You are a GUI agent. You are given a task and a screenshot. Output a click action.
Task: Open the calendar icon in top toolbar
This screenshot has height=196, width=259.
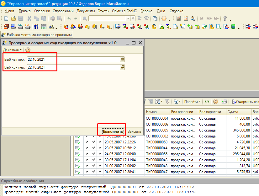tap(186, 19)
